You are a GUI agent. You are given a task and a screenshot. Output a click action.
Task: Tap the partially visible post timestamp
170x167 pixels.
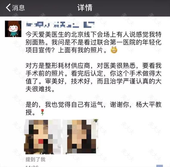pos(32,166)
